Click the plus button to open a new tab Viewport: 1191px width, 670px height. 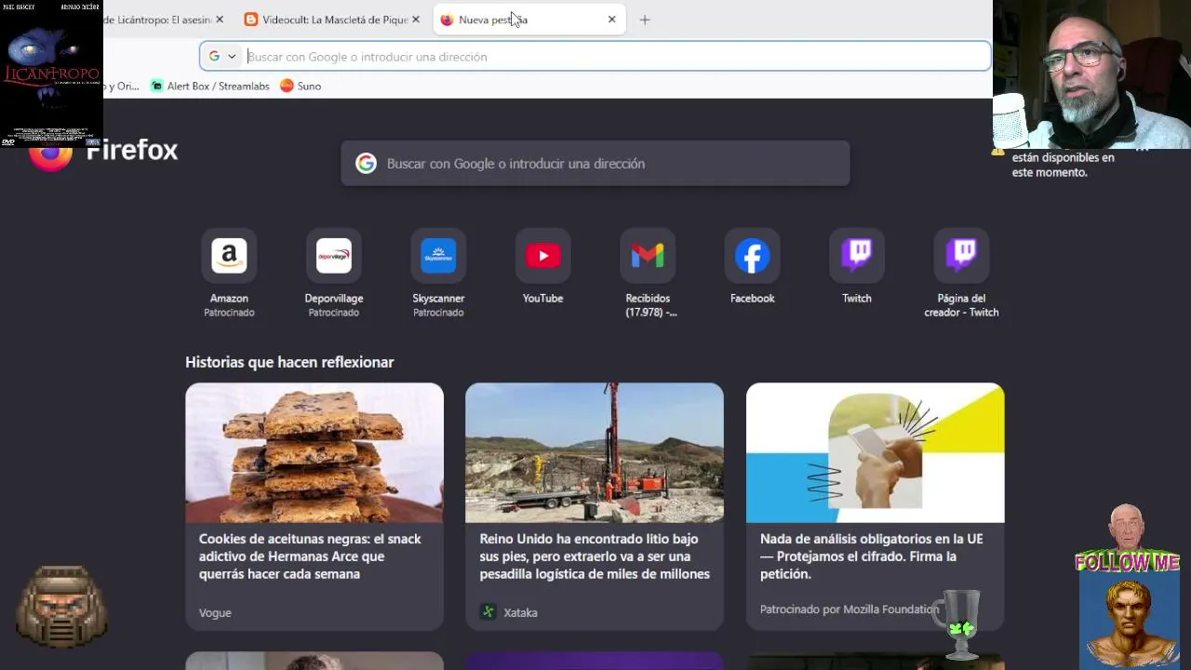(645, 20)
